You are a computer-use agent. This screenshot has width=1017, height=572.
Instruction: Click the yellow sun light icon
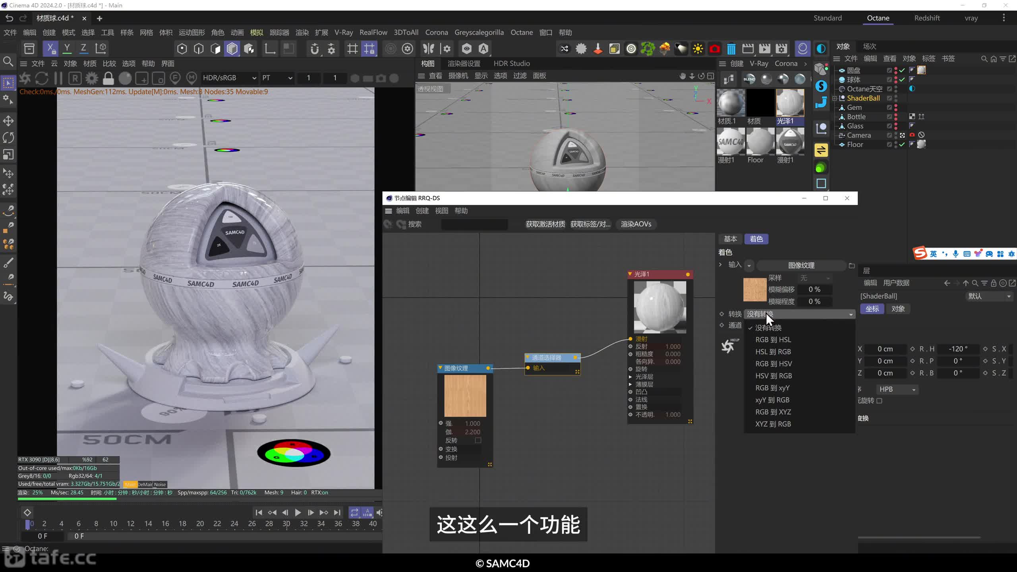tap(698, 49)
